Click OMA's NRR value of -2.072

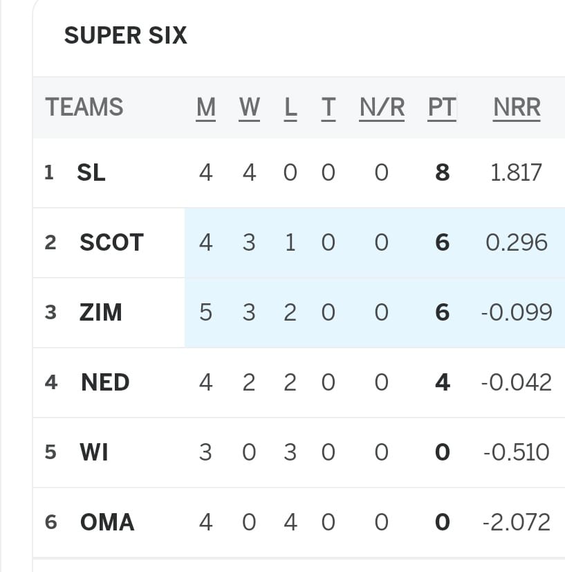pos(519,522)
